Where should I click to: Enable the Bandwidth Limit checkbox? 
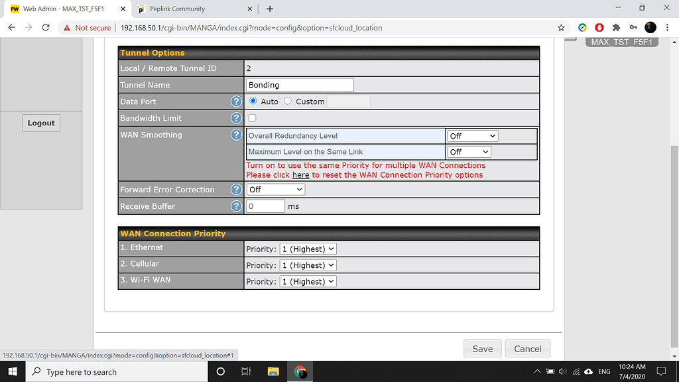point(251,117)
